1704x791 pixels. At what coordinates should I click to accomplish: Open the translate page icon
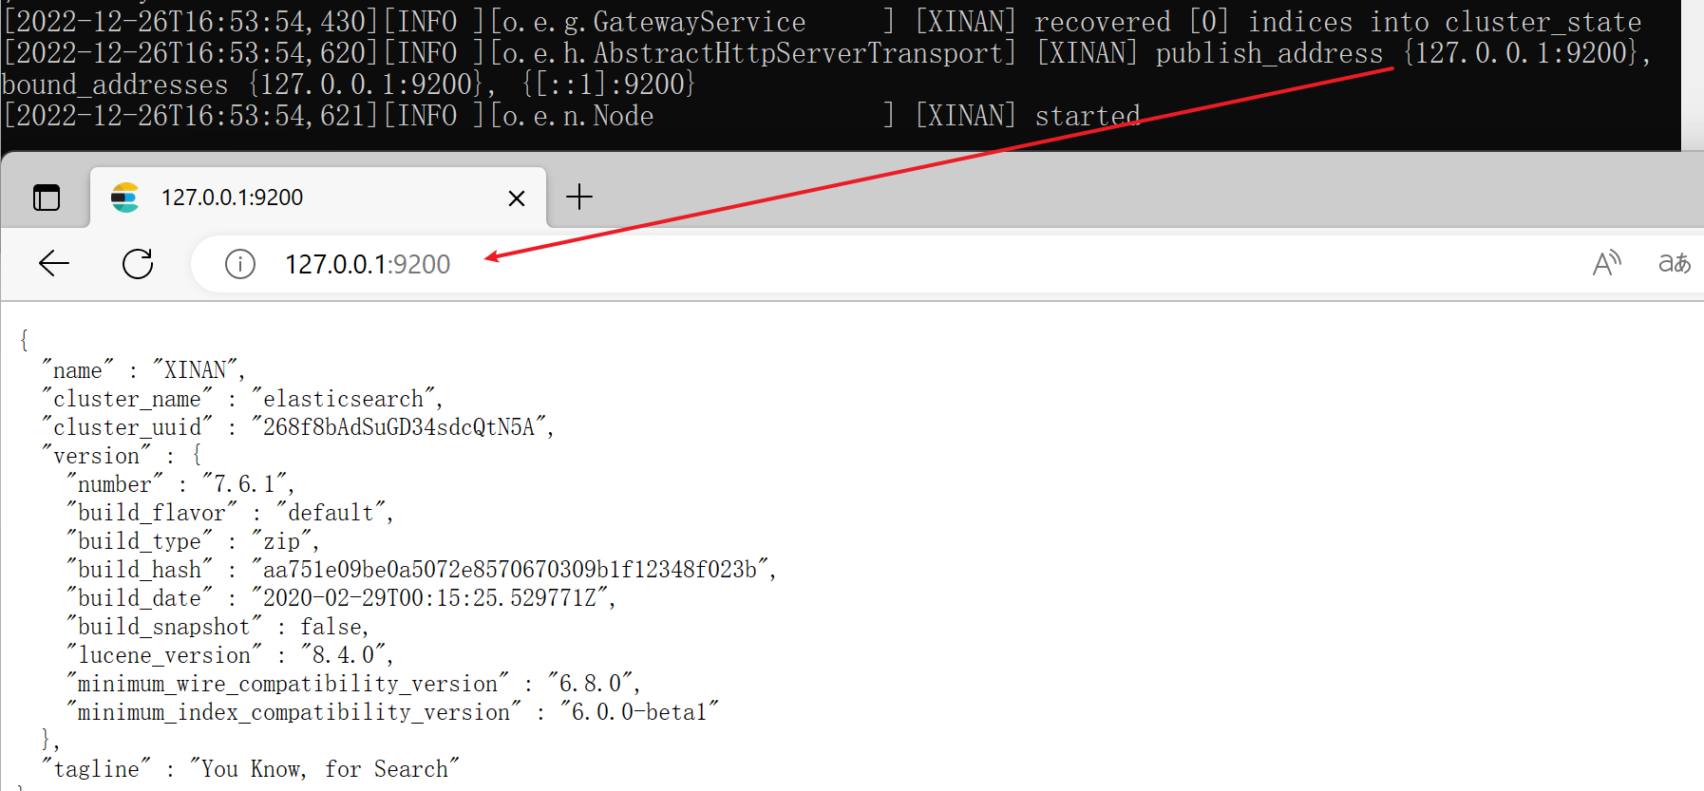1674,263
